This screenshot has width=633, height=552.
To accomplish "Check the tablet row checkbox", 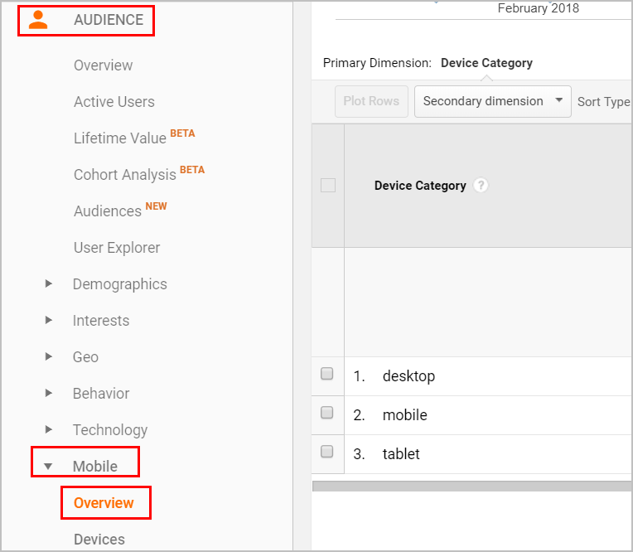I will tap(327, 452).
